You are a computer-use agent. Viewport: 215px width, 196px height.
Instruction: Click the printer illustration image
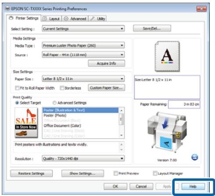coord(167,133)
